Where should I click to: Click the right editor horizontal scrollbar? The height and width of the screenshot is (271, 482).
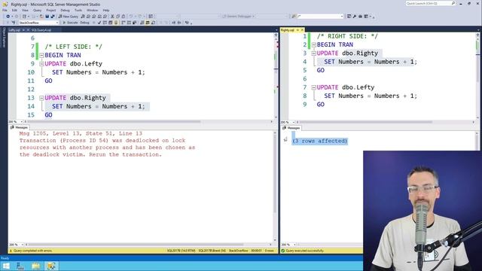click(x=366, y=122)
